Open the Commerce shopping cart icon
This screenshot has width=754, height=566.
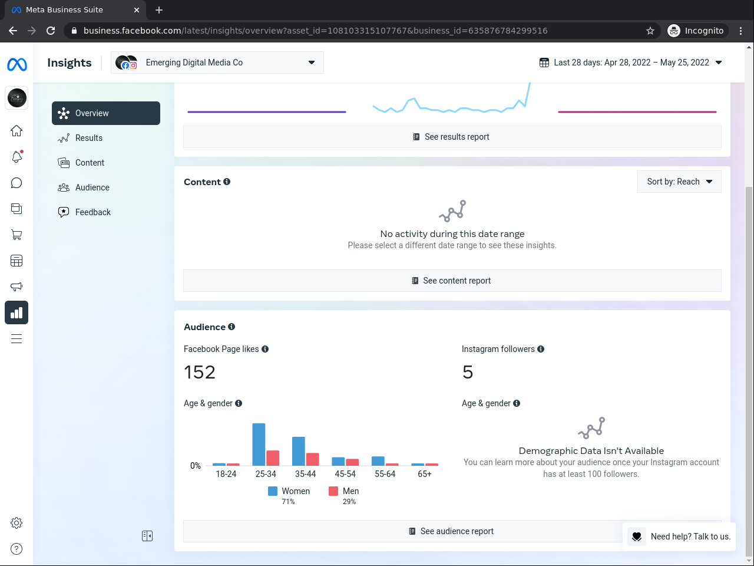[16, 235]
